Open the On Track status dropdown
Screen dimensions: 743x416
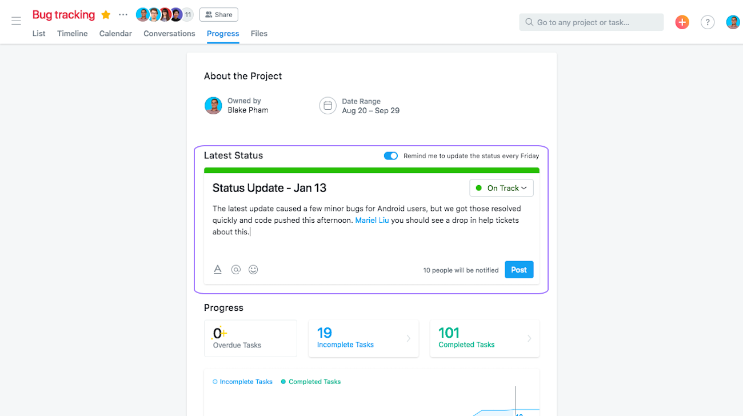pyautogui.click(x=501, y=188)
